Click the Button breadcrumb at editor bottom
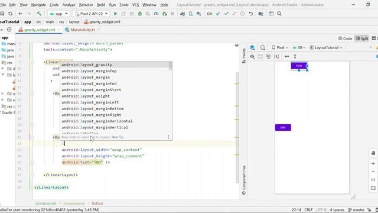 point(97,204)
